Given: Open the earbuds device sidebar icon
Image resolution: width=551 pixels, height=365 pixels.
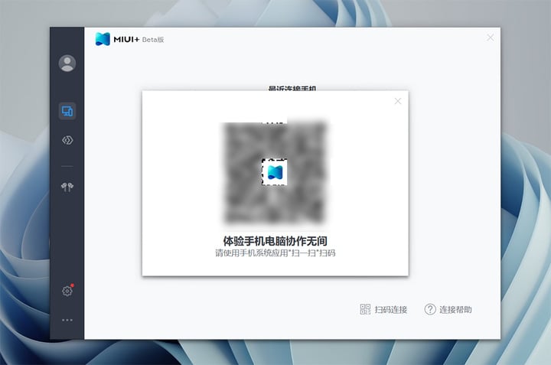Looking at the screenshot, I should [x=67, y=187].
